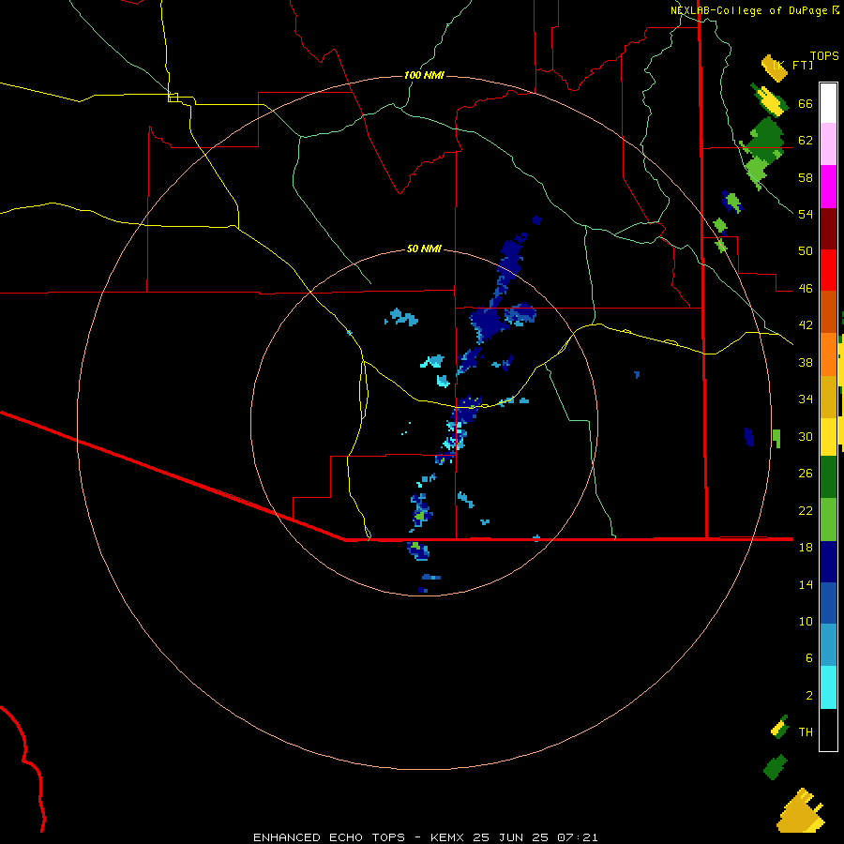Screen dimensions: 844x844
Task: Click the large dark green echo near 62
Action: 765,139
